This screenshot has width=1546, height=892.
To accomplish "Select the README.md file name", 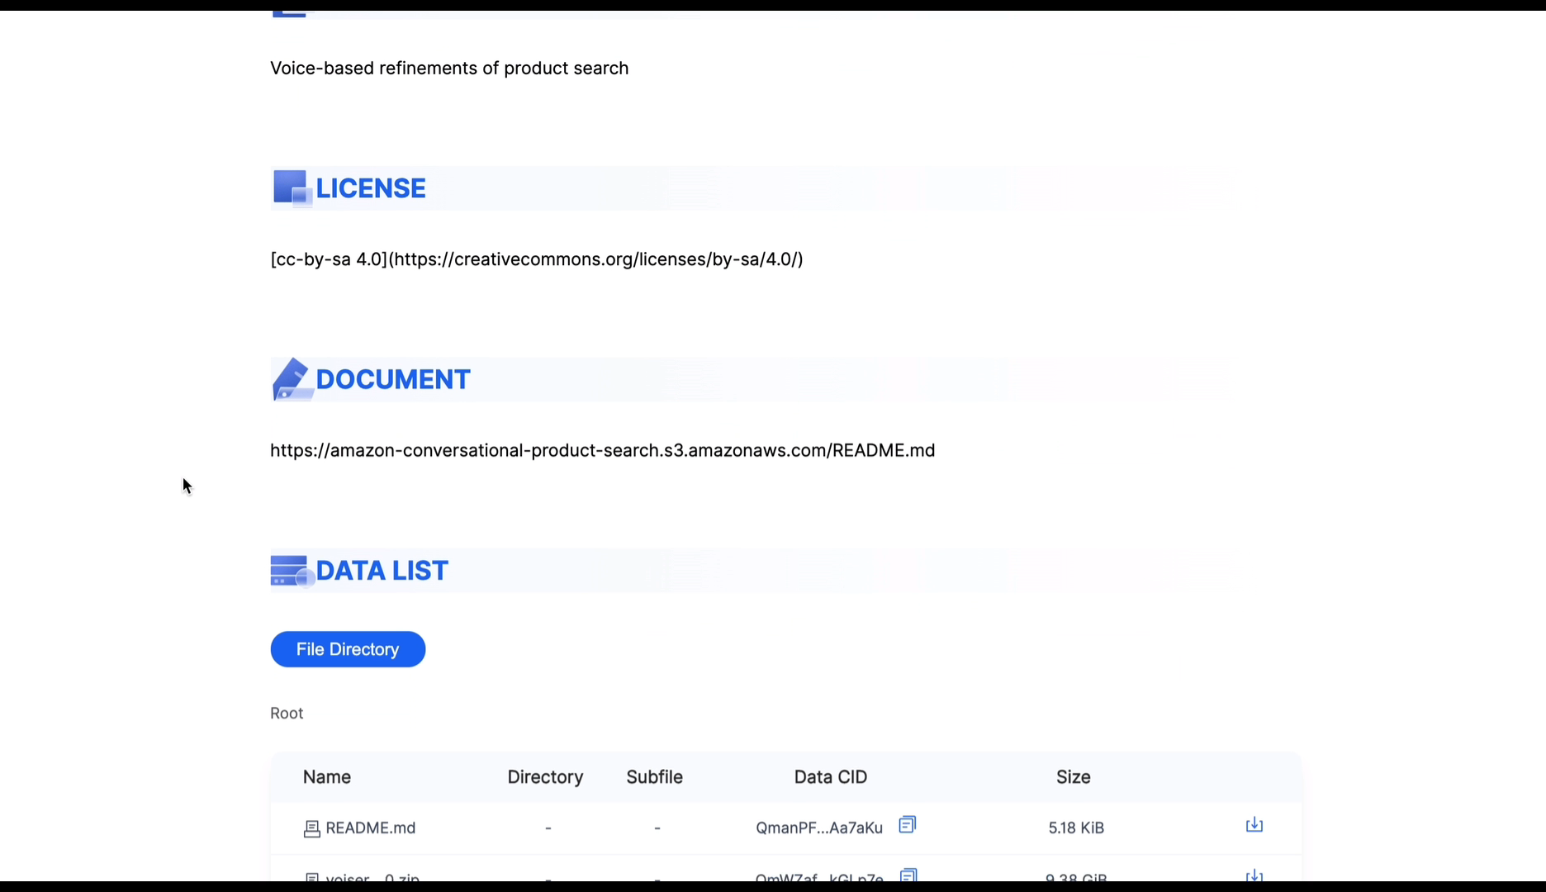I will [370, 828].
